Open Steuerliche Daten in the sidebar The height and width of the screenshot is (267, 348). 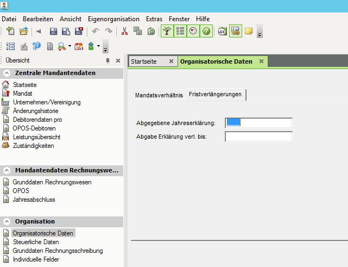pos(36,242)
